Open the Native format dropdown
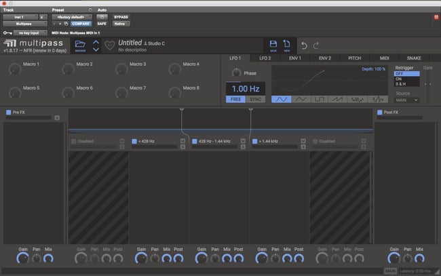This screenshot has width=441, height=276. pyautogui.click(x=121, y=24)
